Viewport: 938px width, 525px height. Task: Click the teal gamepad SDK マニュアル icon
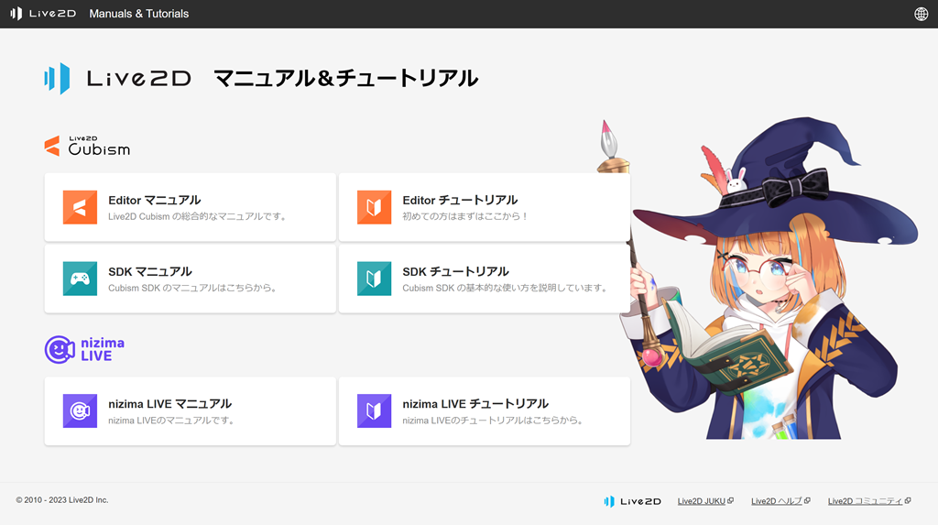[81, 279]
